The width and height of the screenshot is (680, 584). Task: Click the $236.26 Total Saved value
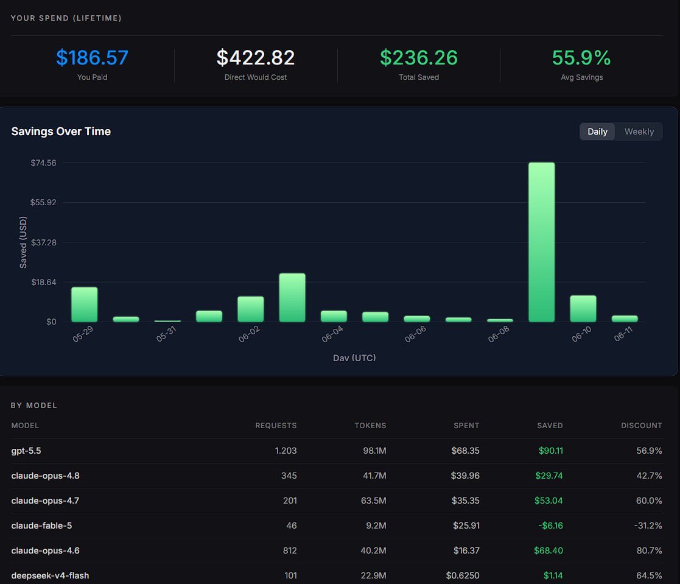tap(418, 58)
